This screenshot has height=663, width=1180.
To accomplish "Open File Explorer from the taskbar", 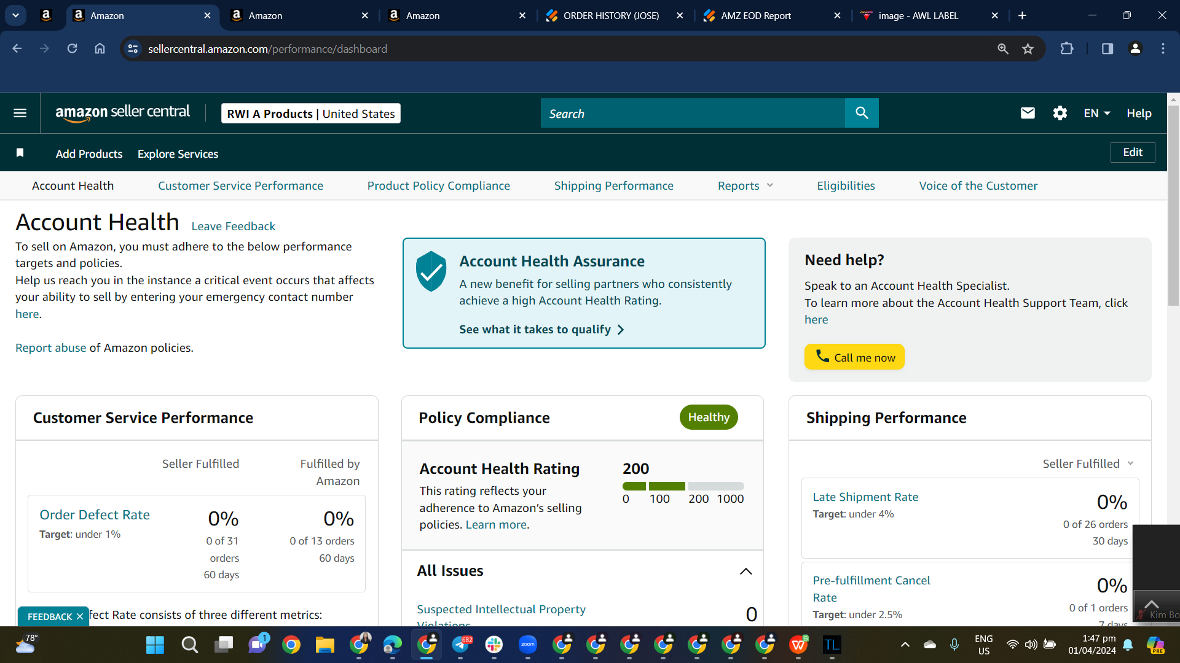I will (x=324, y=645).
